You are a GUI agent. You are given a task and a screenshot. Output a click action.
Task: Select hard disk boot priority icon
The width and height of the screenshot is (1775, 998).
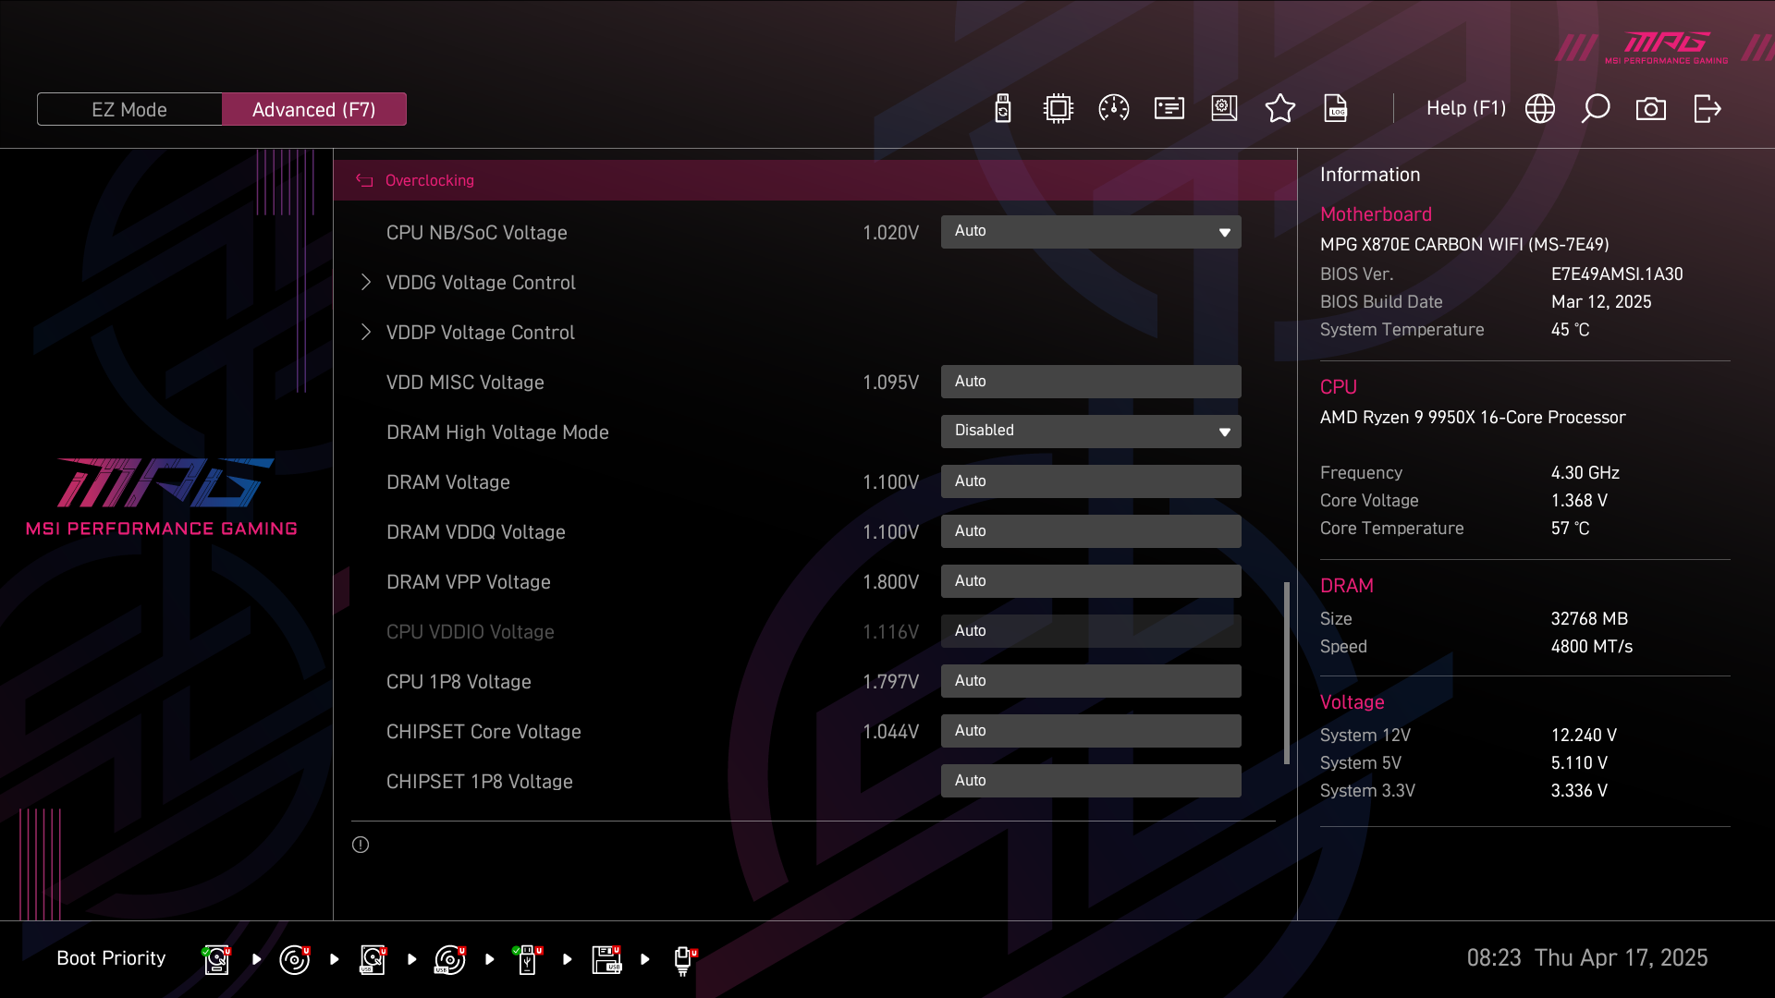[216, 959]
